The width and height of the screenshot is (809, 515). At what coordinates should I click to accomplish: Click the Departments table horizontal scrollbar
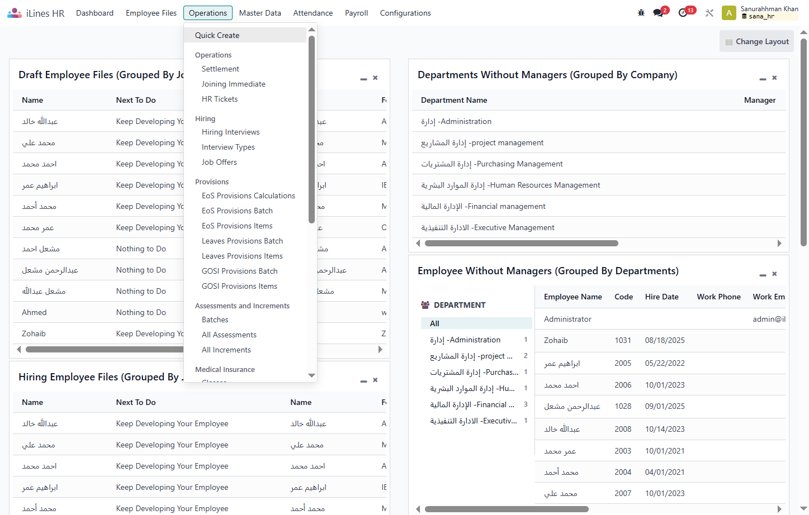pyautogui.click(x=522, y=244)
